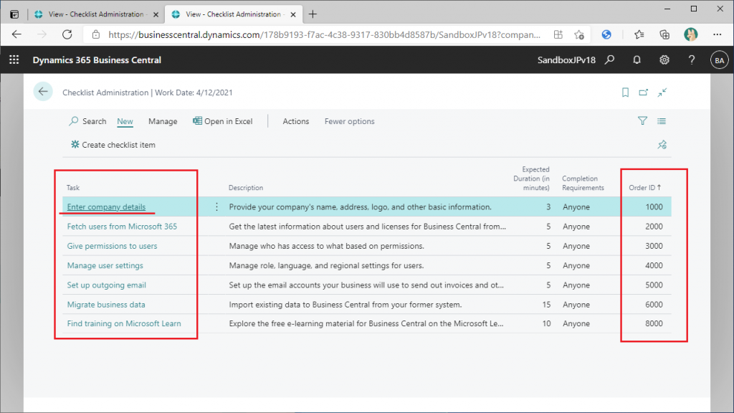Open the Set up outgoing email task
Image resolution: width=734 pixels, height=413 pixels.
[107, 285]
